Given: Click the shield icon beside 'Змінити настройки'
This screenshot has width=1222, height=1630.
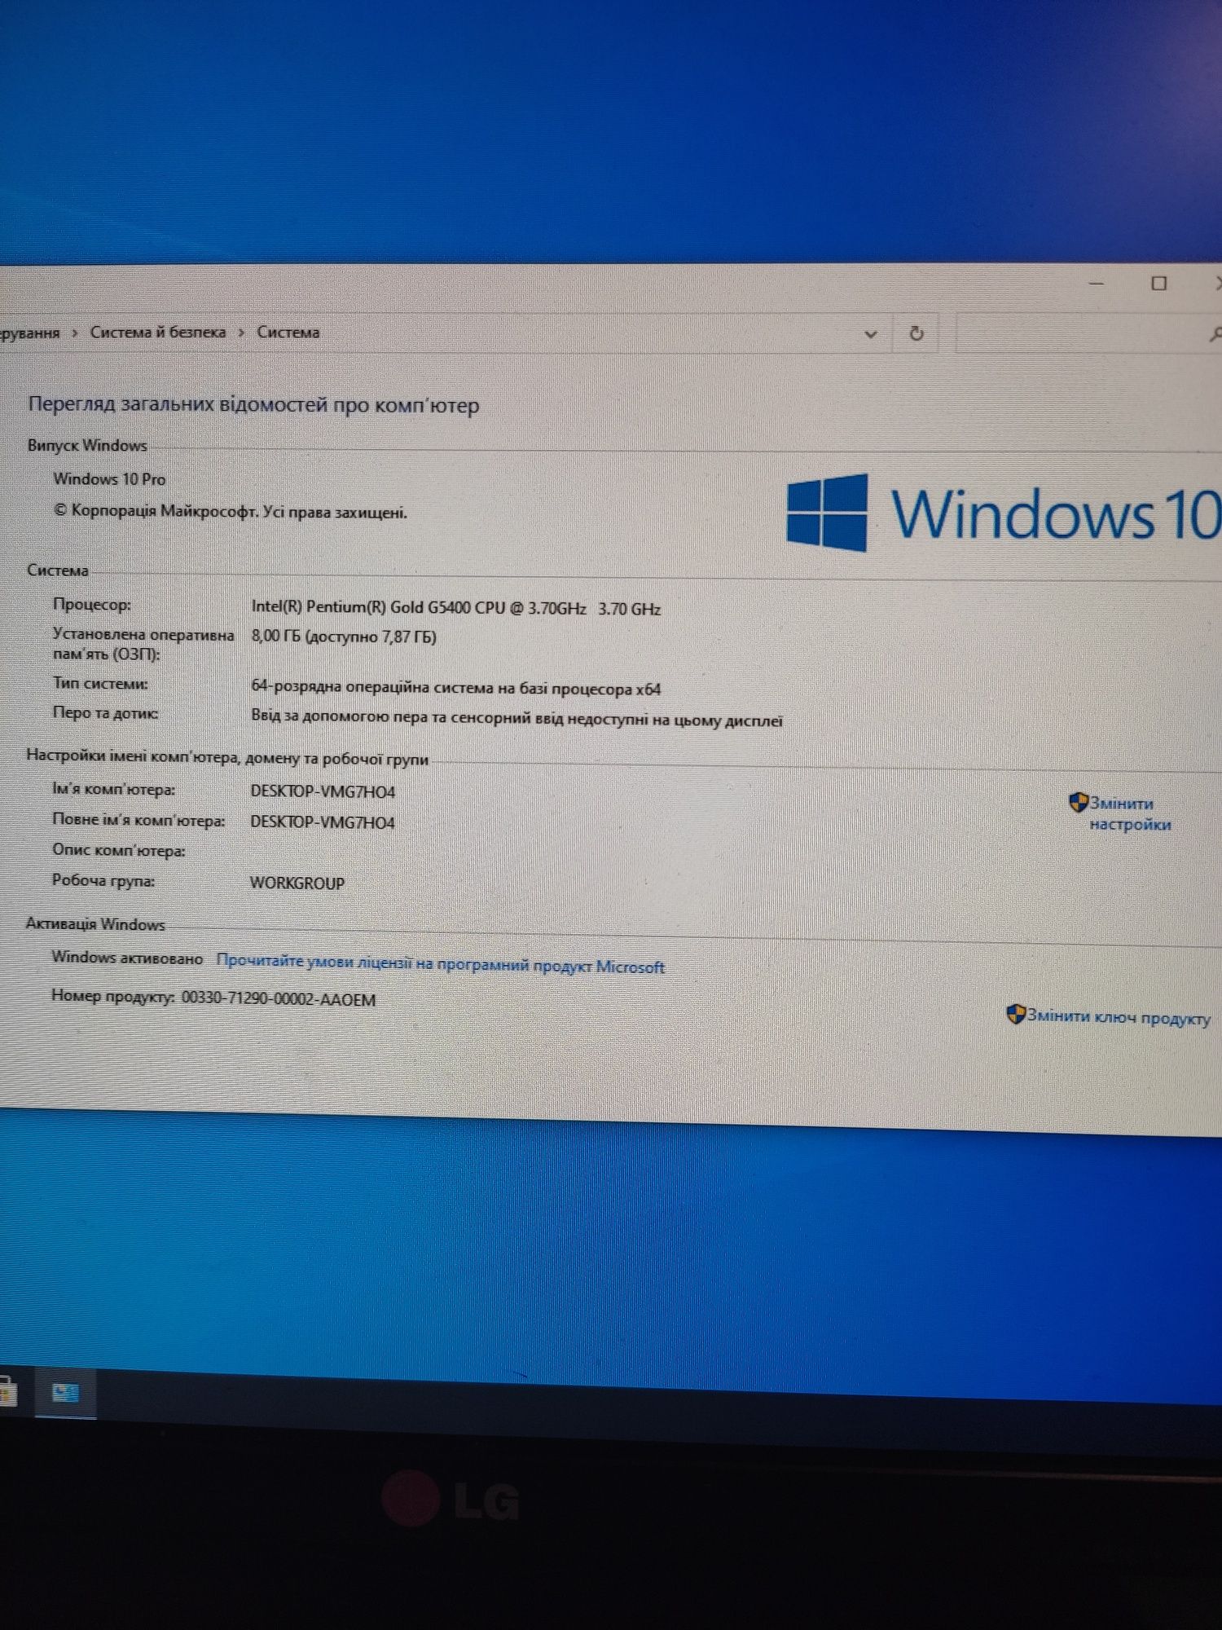Looking at the screenshot, I should coord(1078,803).
